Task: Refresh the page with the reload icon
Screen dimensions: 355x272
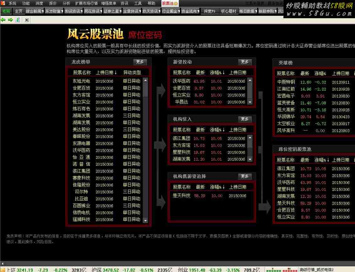Action: 18,20
